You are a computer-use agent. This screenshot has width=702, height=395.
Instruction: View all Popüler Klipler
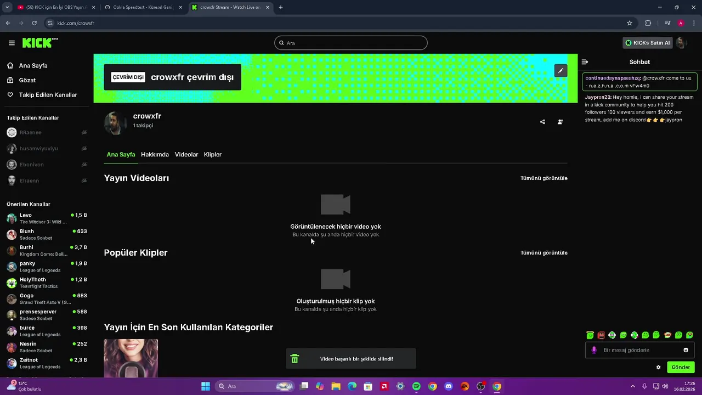click(x=544, y=253)
